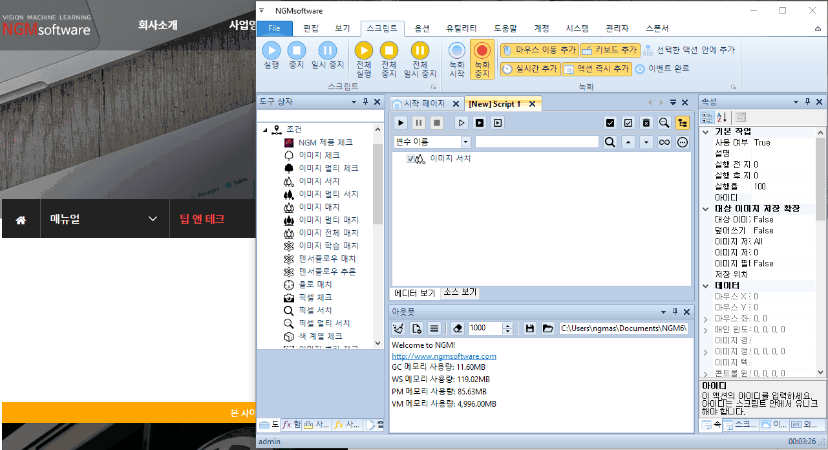This screenshot has height=450, width=828.
Task: Click the outlined uncheck-all icon in the editor toolbar
Action: coord(628,122)
